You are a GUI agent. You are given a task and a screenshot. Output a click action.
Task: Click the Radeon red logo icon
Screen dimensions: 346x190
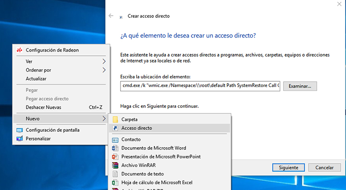point(19,50)
